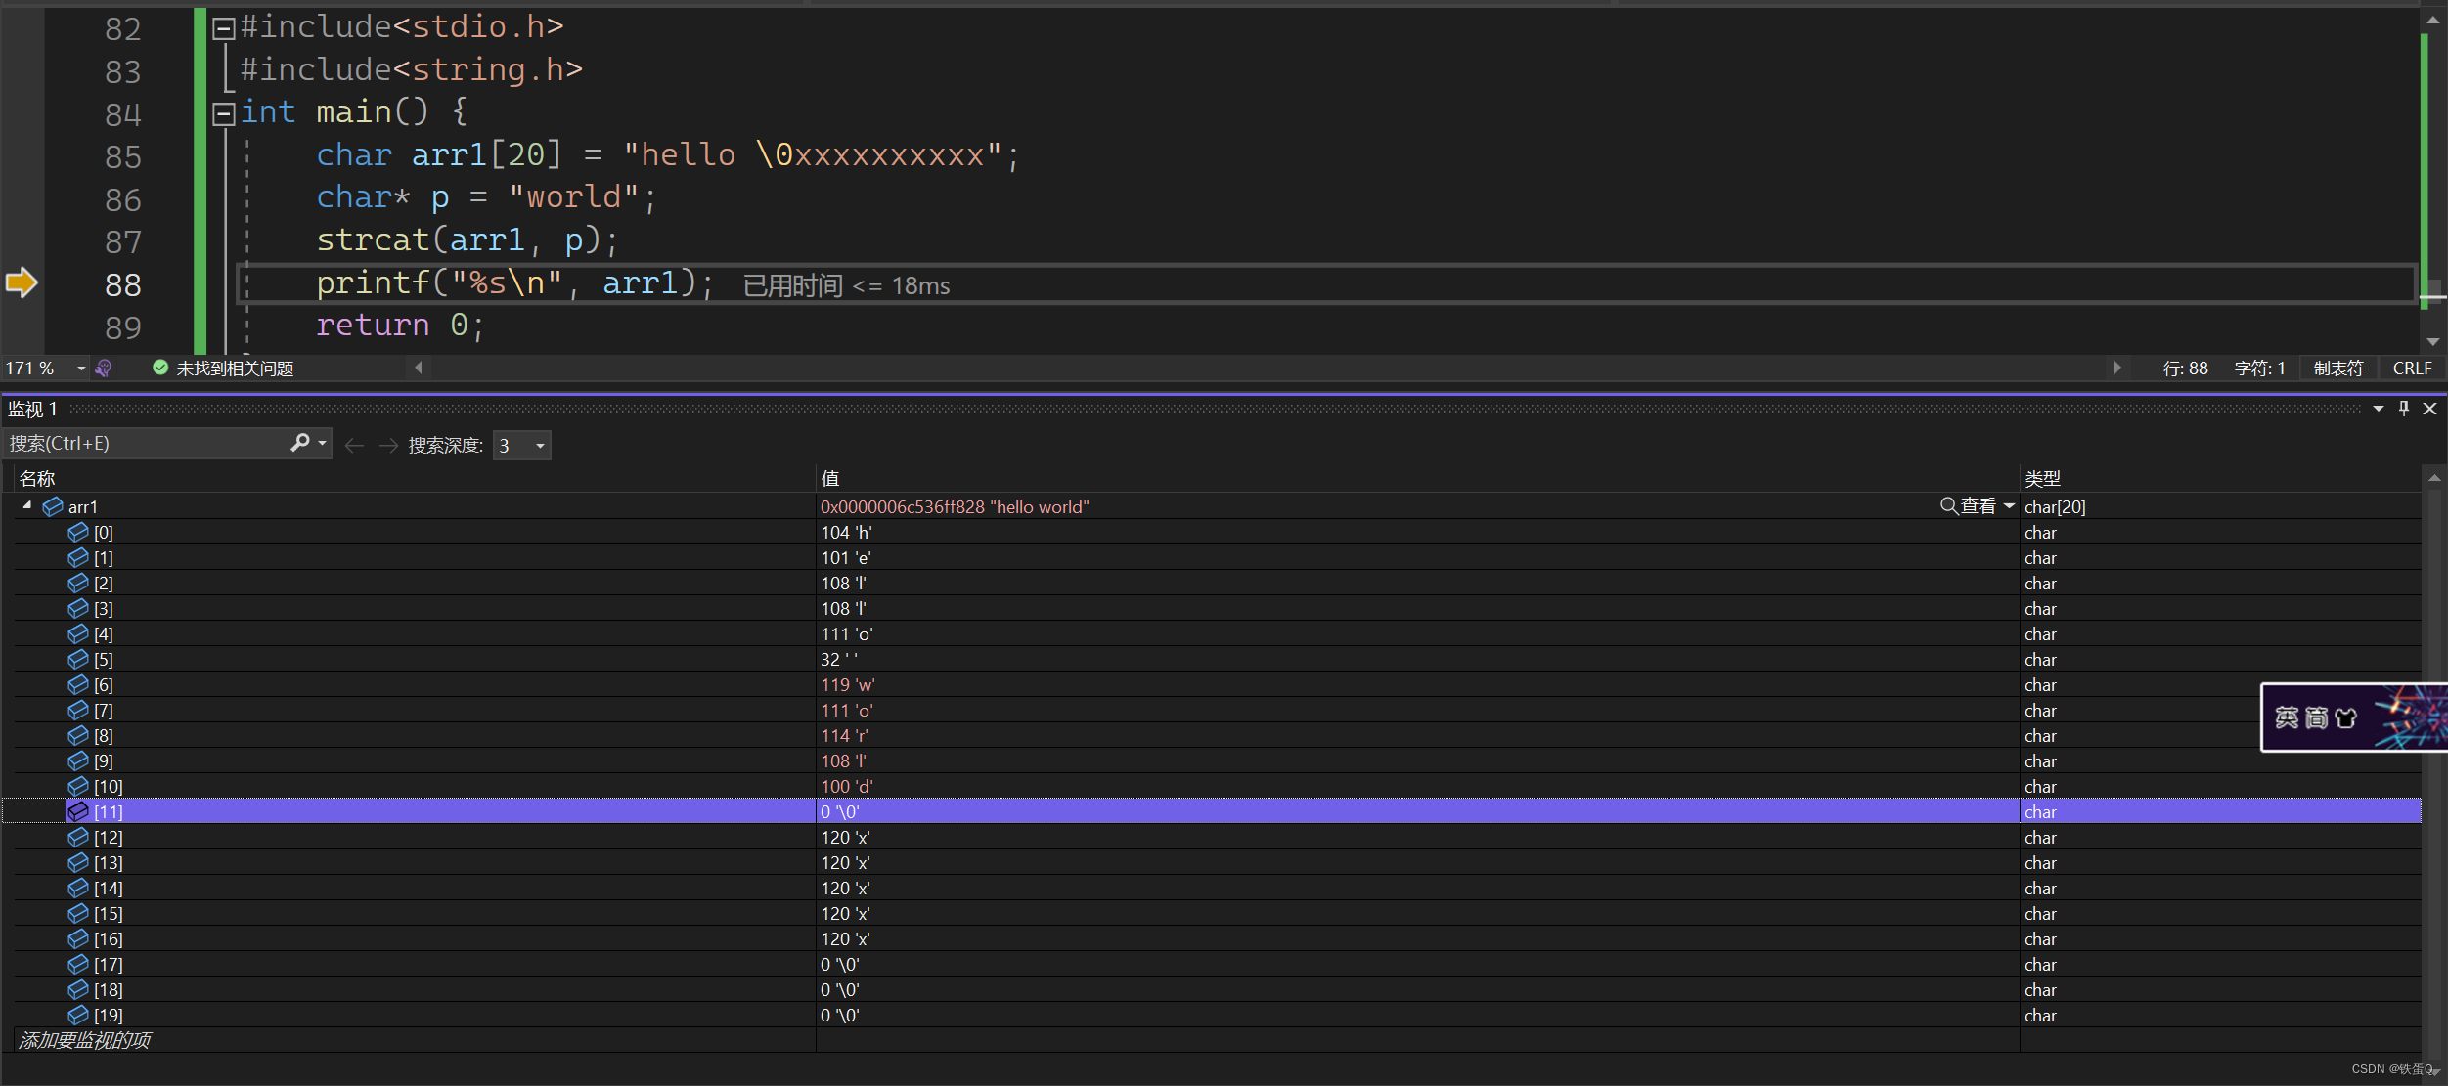Click the input method simplified Chinese icon
Image resolution: width=2448 pixels, height=1086 pixels.
tap(2316, 718)
